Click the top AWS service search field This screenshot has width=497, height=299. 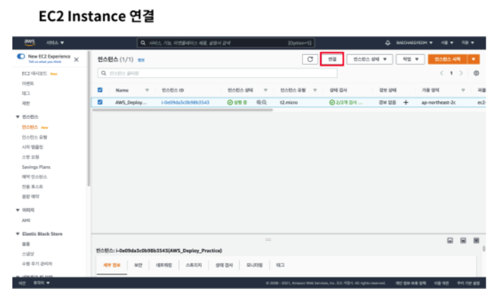coord(226,43)
